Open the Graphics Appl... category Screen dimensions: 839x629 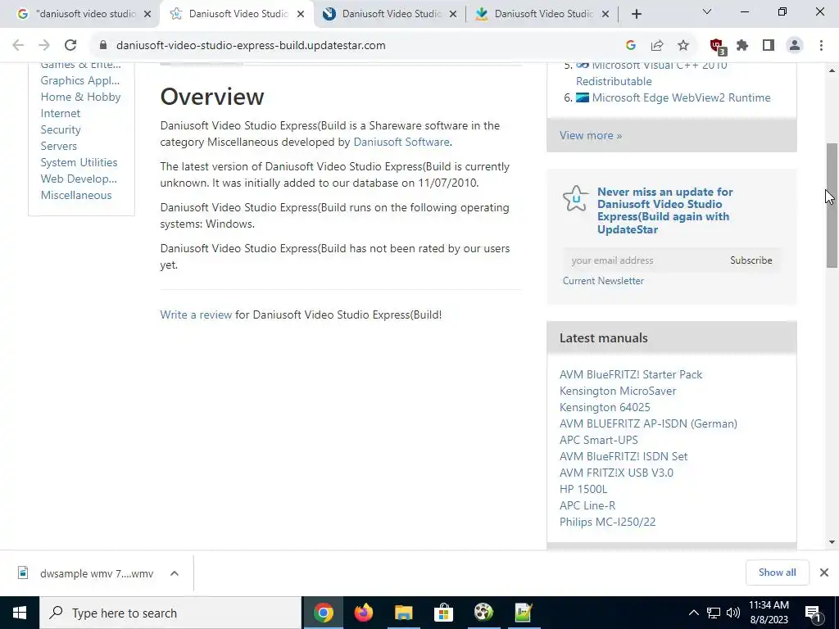80,81
